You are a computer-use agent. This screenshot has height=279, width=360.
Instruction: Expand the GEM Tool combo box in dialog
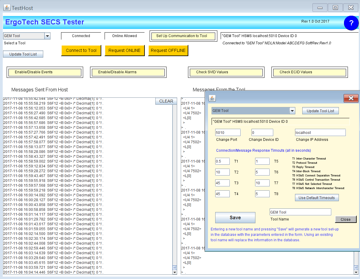tap(292, 111)
